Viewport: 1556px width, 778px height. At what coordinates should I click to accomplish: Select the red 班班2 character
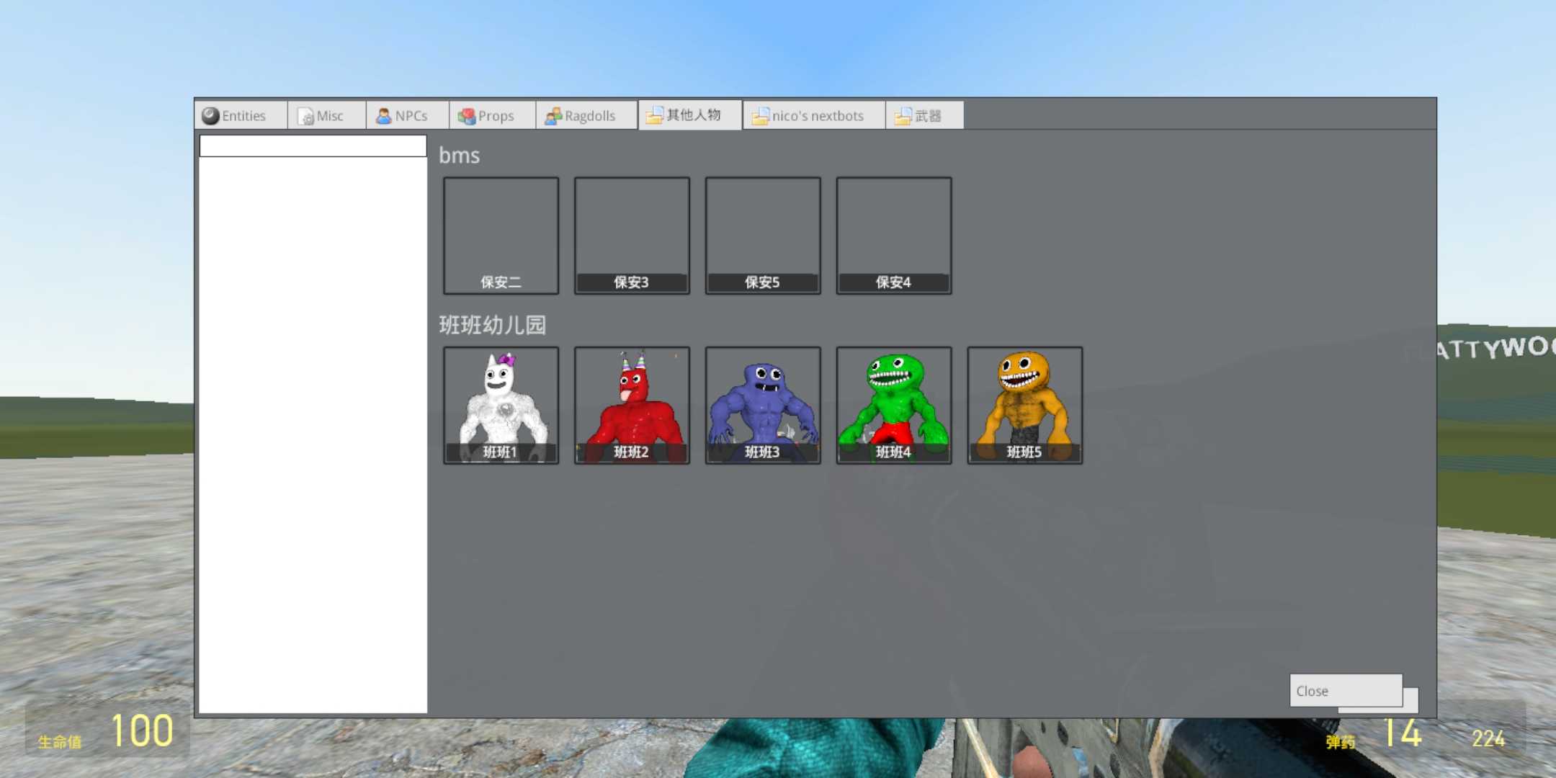pos(632,406)
